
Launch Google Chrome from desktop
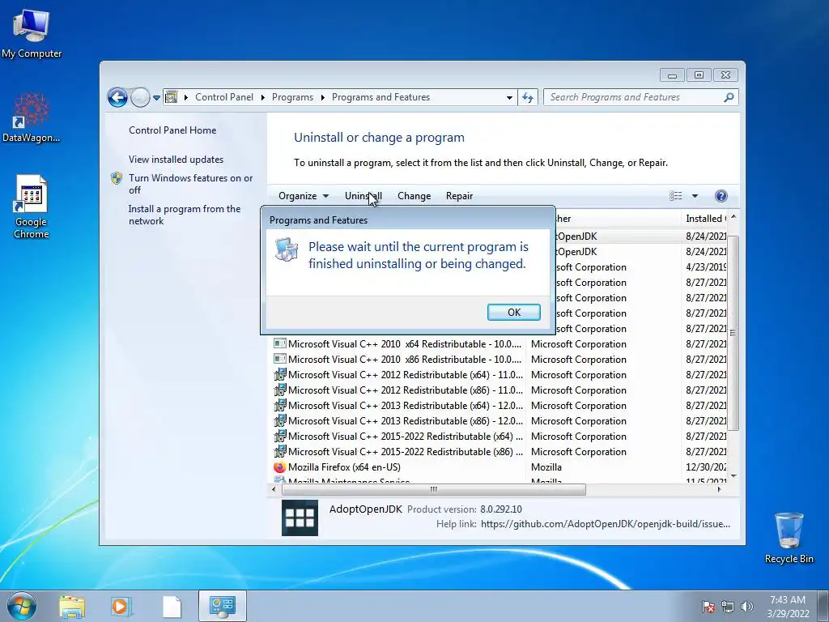(32, 207)
